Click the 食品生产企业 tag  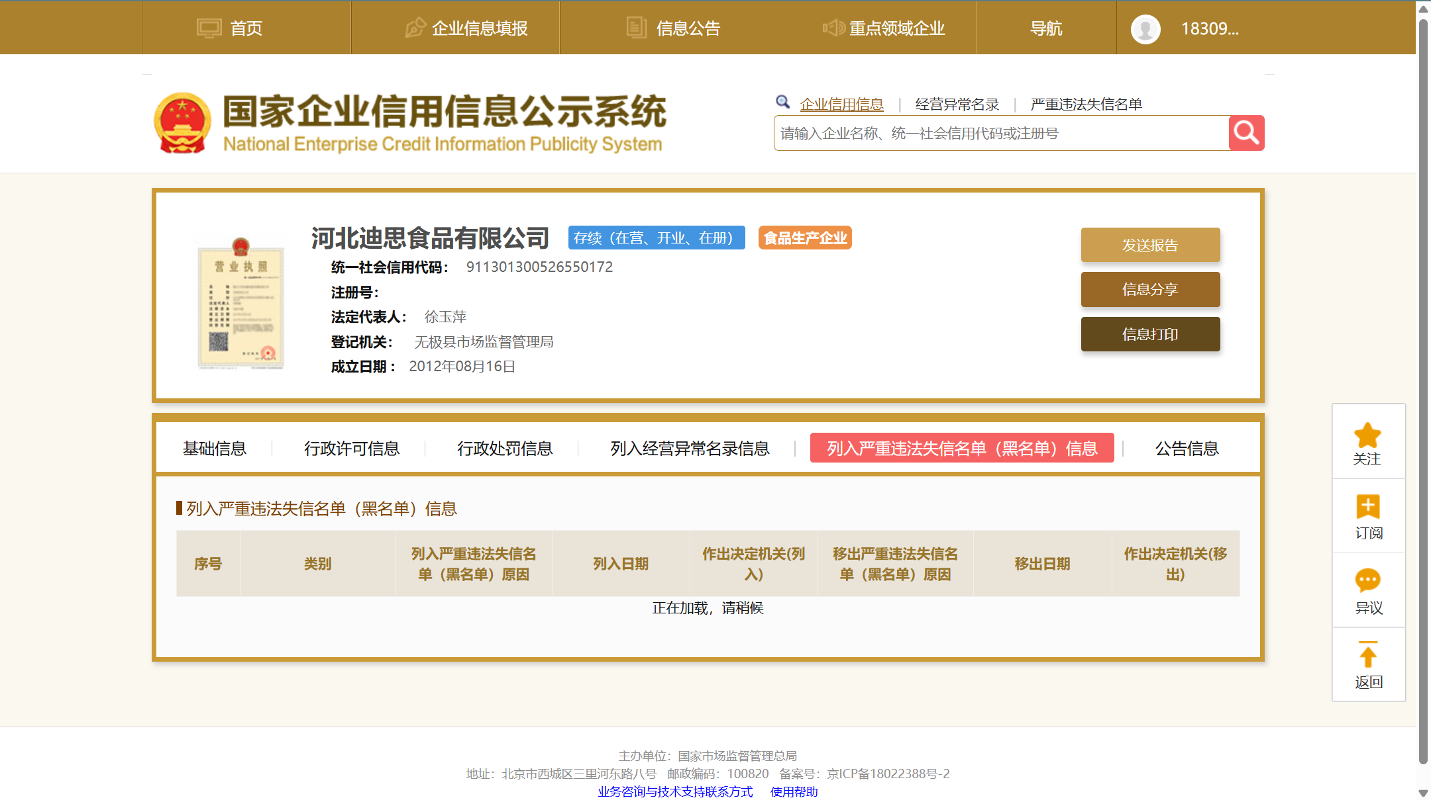pyautogui.click(x=805, y=238)
